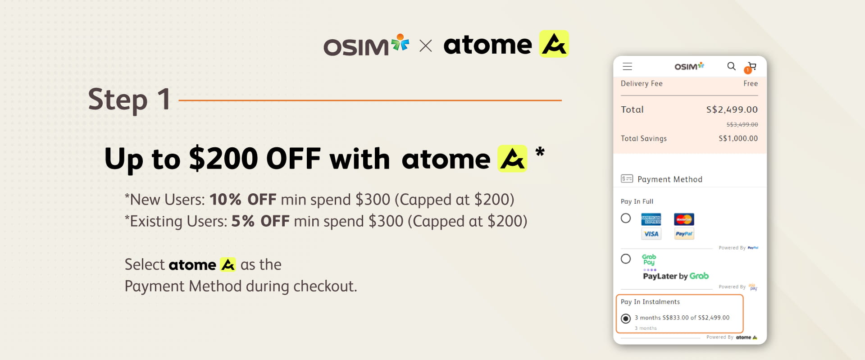Open the search on the OSIM checkout

[731, 66]
